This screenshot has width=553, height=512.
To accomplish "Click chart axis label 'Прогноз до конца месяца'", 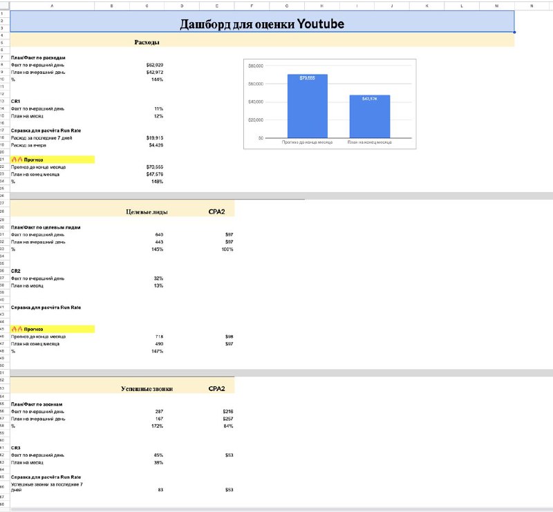I will pyautogui.click(x=307, y=142).
